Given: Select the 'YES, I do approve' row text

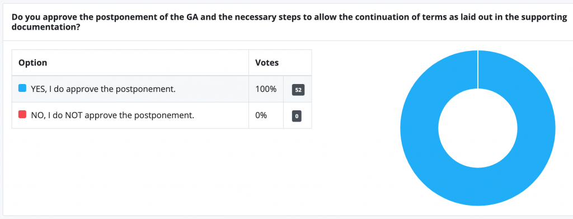Looking at the screenshot, I should coord(103,89).
